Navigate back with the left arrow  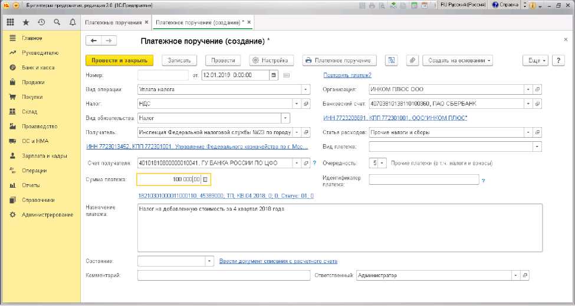(94, 41)
